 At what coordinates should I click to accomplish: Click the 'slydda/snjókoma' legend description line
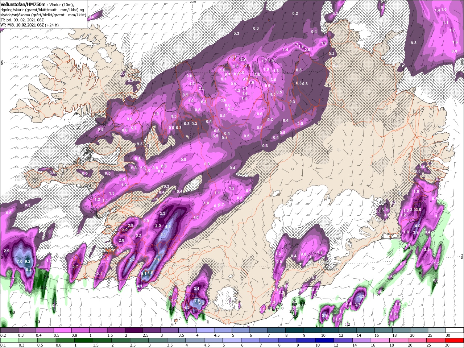pos(43,15)
